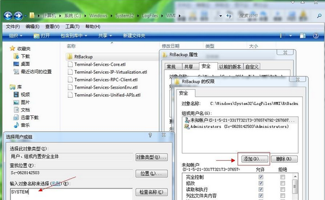Click the search magnifier icon in address bar
325x200 pixels.
coord(320,16)
